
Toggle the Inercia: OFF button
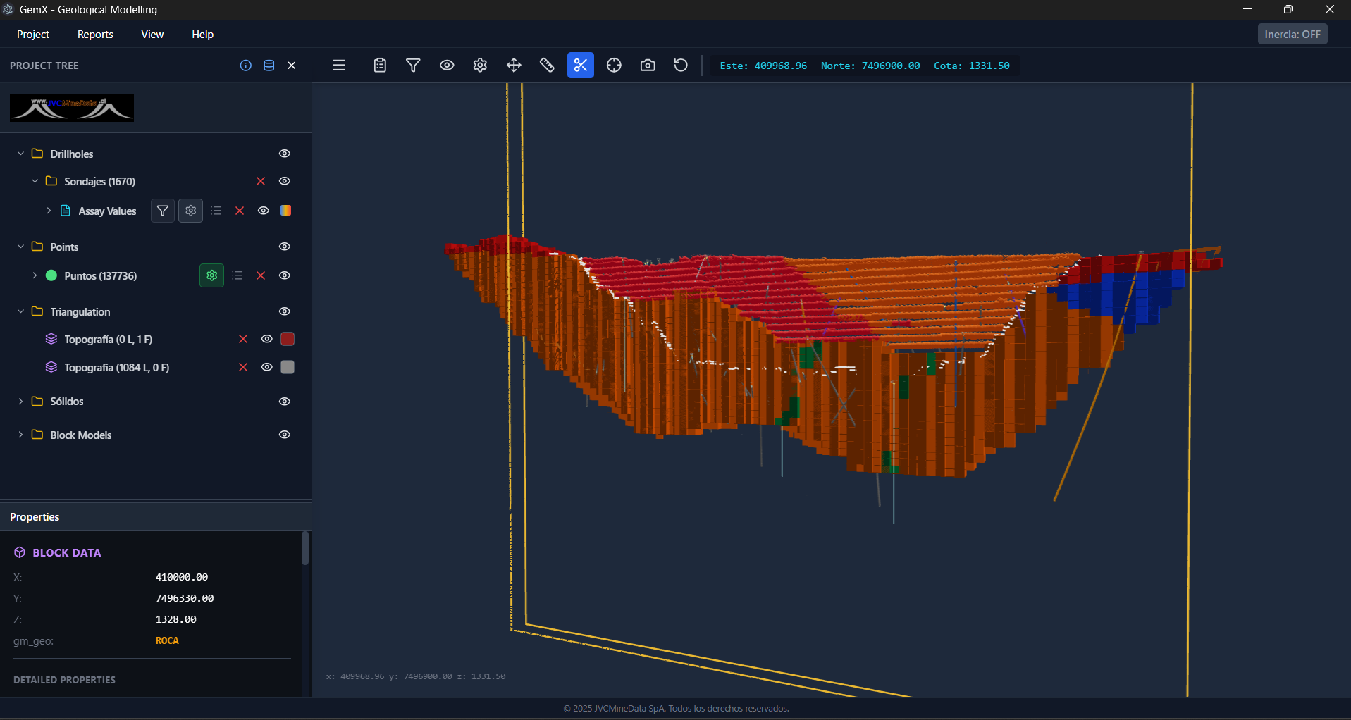pyautogui.click(x=1292, y=35)
